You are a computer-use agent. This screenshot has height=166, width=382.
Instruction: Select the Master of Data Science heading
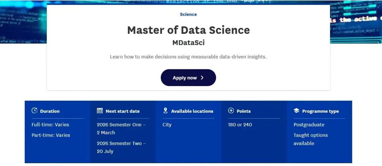pyautogui.click(x=188, y=30)
